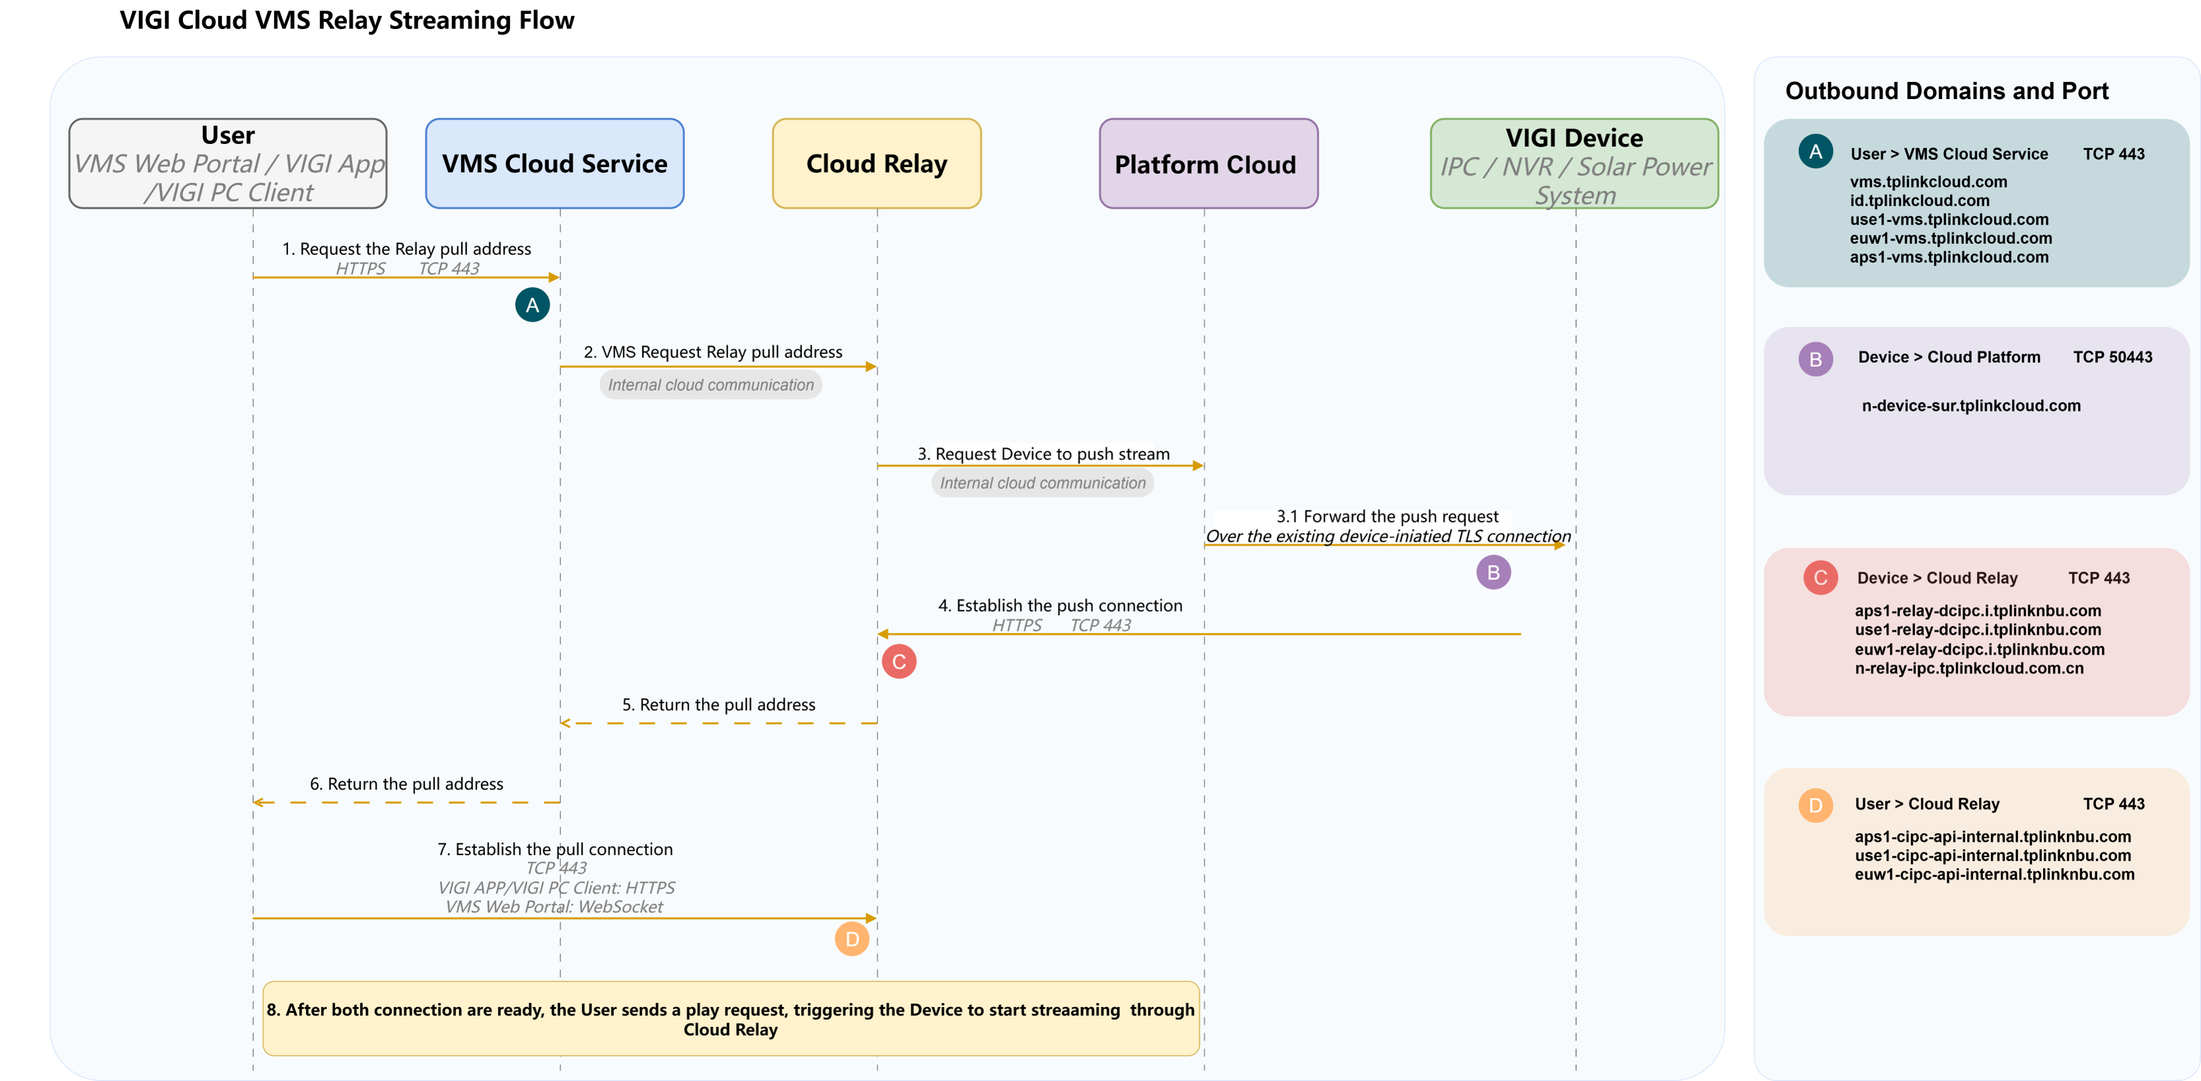Image resolution: width=2201 pixels, height=1081 pixels.
Task: Click step 2 VMS Request Relay pull address
Action: [712, 352]
